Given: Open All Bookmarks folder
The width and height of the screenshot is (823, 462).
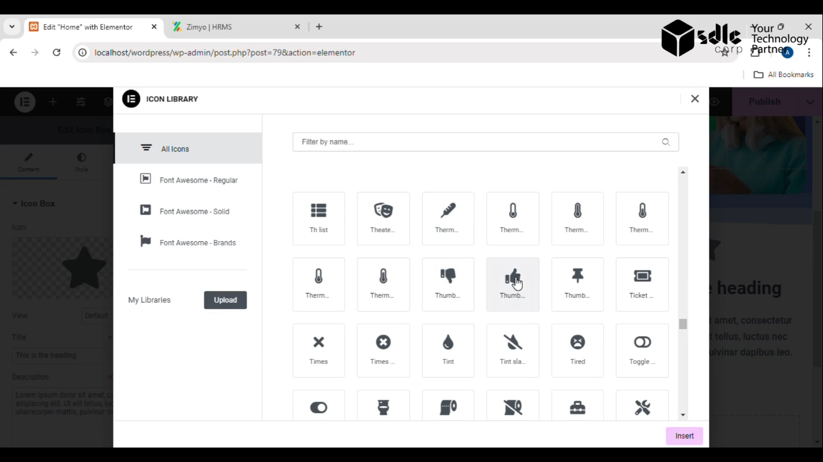Looking at the screenshot, I should [784, 75].
